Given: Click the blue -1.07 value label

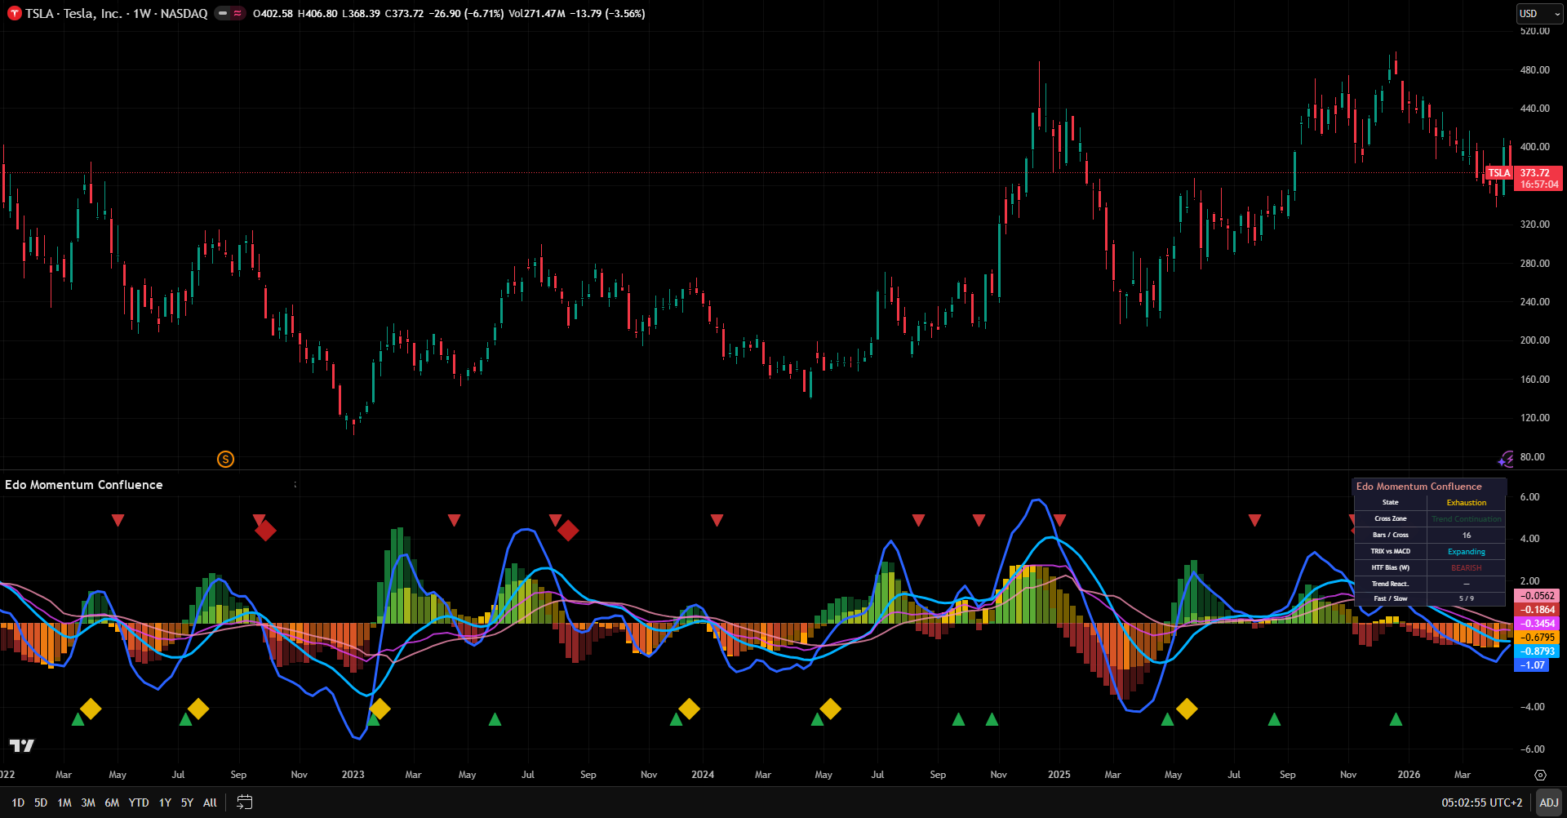Looking at the screenshot, I should [x=1532, y=665].
